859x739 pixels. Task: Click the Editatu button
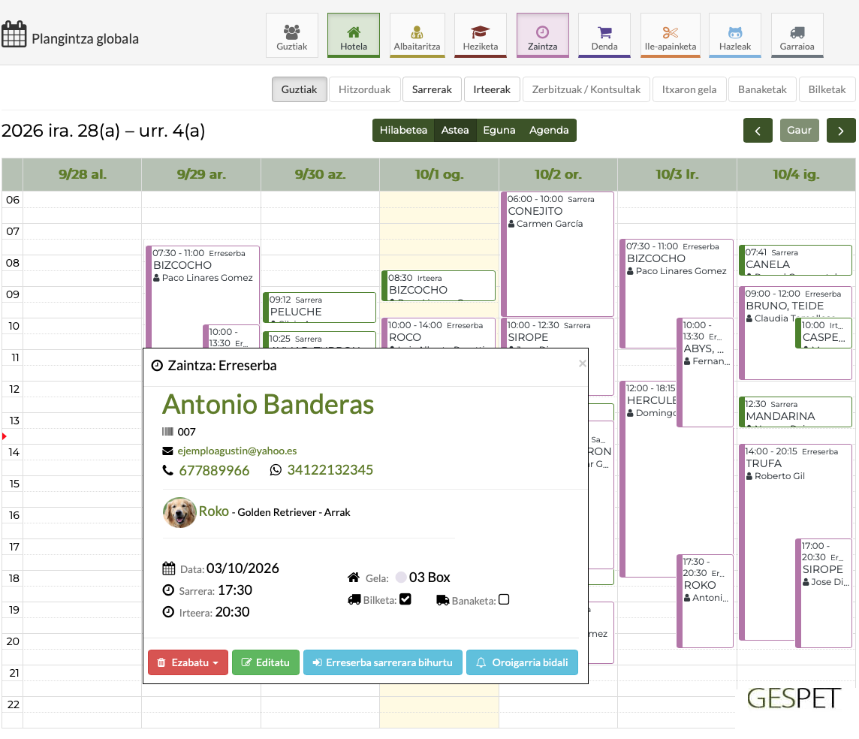266,662
